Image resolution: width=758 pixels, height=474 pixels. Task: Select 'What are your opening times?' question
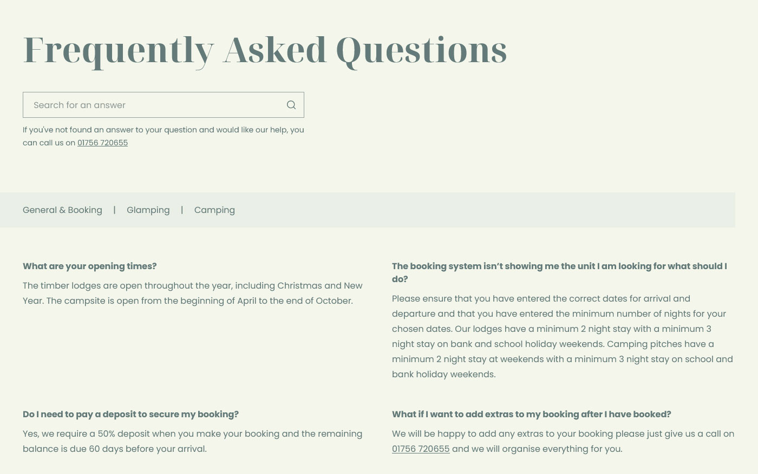pyautogui.click(x=90, y=266)
